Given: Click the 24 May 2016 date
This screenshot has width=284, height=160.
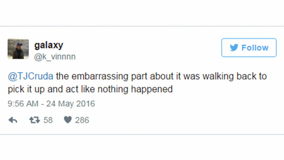Looking at the screenshot, I should pos(68,104).
